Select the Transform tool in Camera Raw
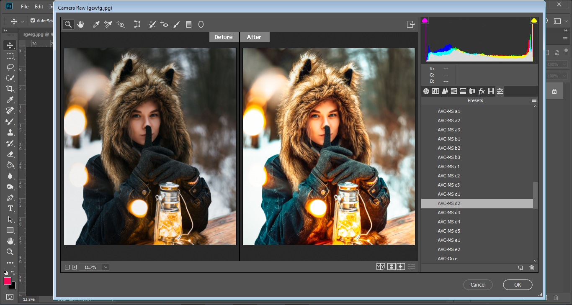 [x=137, y=24]
